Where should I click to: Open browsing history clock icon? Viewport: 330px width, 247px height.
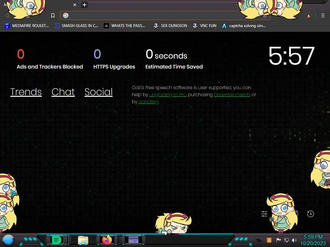click(x=311, y=214)
